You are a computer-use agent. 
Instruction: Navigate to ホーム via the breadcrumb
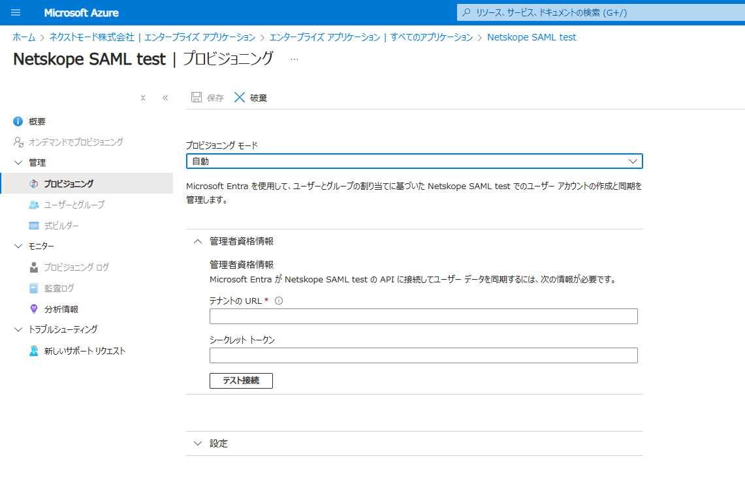click(22, 37)
